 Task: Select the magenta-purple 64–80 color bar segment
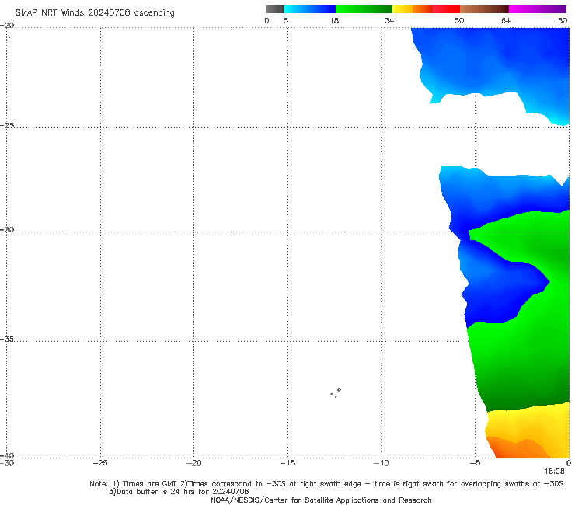pyautogui.click(x=538, y=9)
